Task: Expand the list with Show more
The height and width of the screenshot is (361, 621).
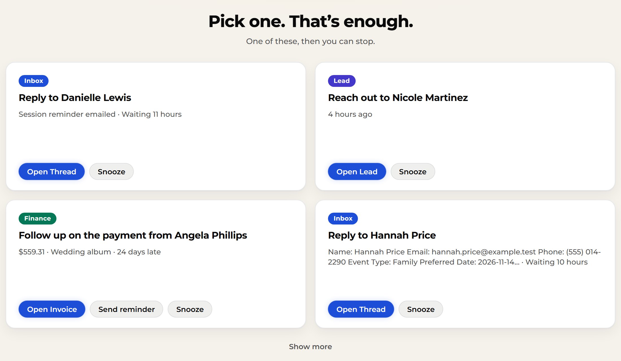Action: point(310,347)
